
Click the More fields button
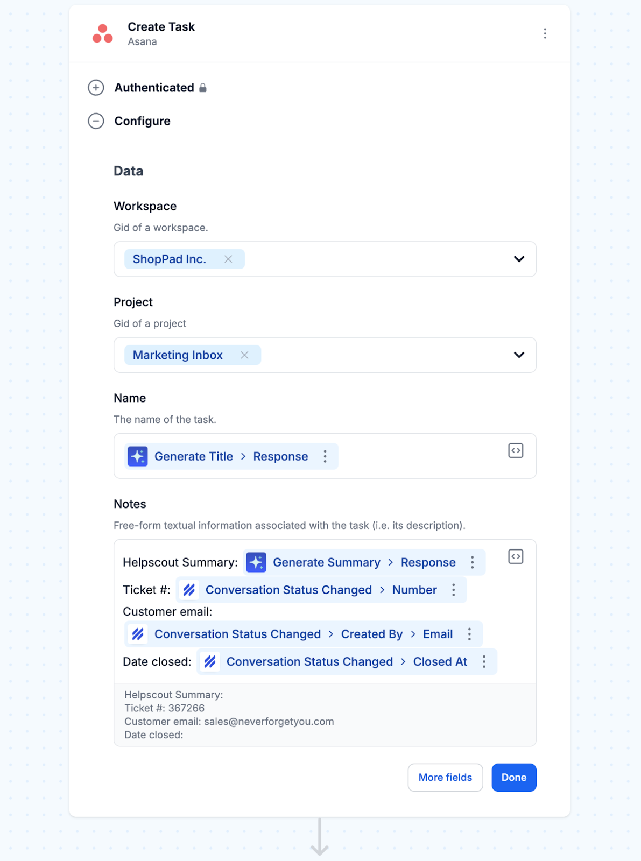click(445, 778)
